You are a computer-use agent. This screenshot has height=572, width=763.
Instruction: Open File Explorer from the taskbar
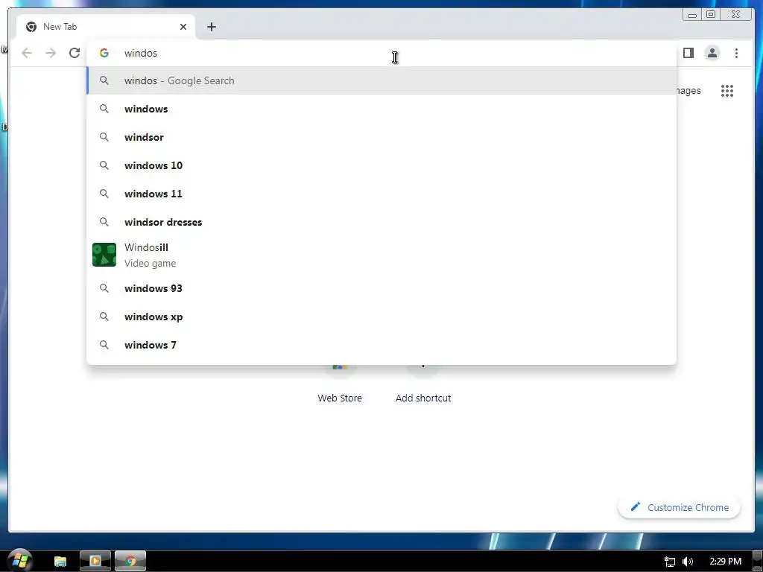tap(60, 562)
